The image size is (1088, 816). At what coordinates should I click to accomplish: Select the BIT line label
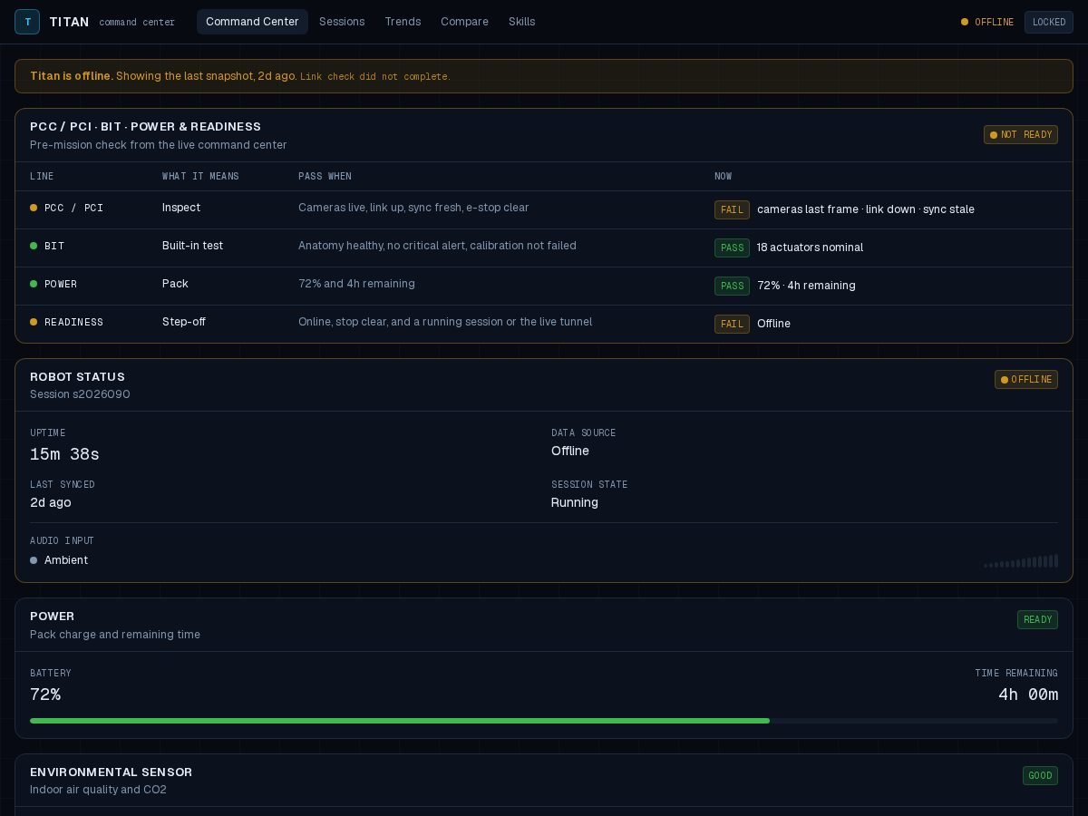[x=54, y=246]
